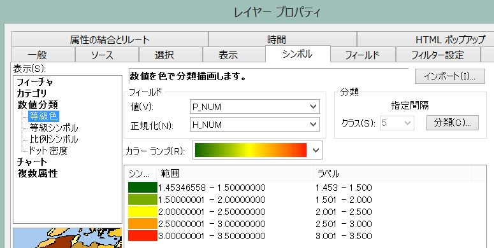Open the 属性の結合とリレート tab
494x248 pixels.
[x=110, y=39]
